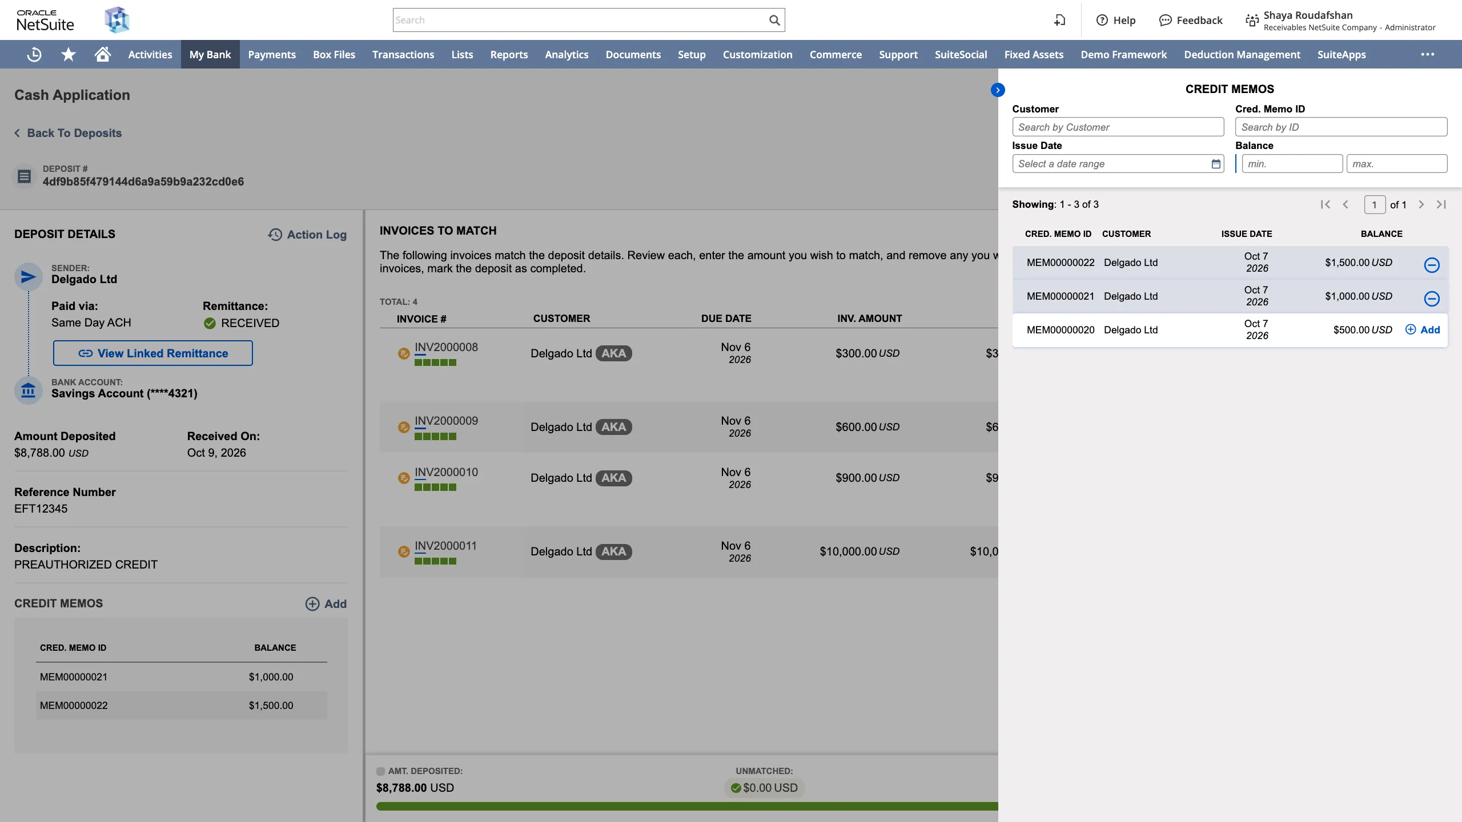
Task: Open invoice INV2000009 link
Action: tap(446, 421)
